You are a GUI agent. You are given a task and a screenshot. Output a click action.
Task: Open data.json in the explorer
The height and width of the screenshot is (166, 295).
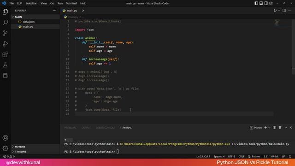pyautogui.click(x=29, y=22)
